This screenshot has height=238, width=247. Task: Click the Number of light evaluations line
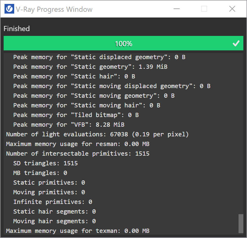point(97,134)
